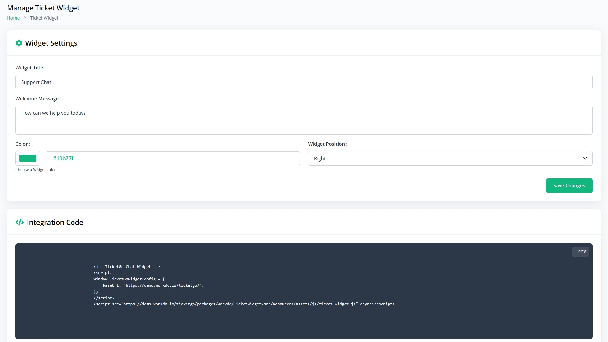Click the window.TicketGoWidgetConfig code line
This screenshot has width=608, height=342.
pos(129,279)
